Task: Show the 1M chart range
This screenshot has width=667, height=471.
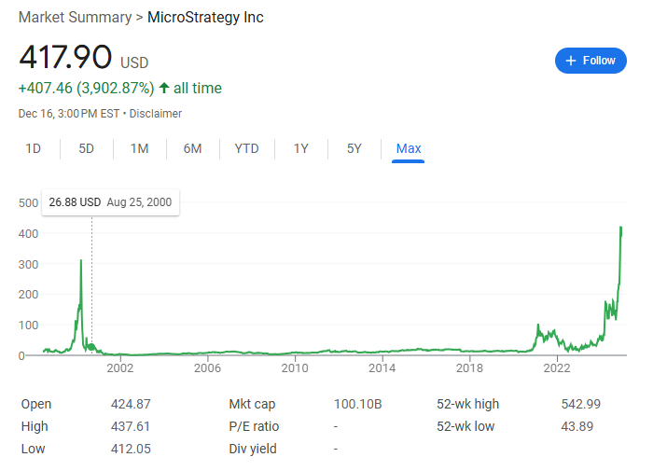Action: [140, 148]
